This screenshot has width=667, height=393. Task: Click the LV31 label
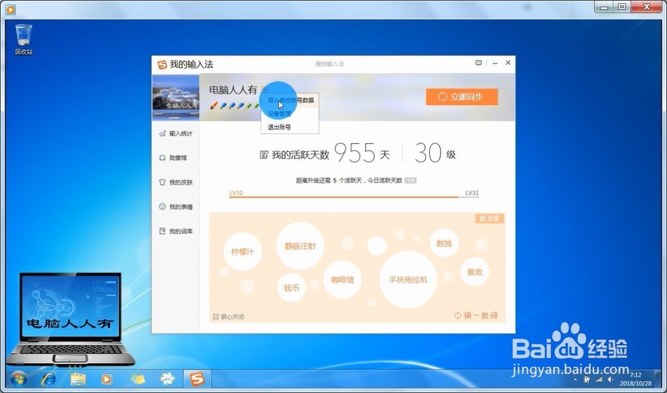472,193
